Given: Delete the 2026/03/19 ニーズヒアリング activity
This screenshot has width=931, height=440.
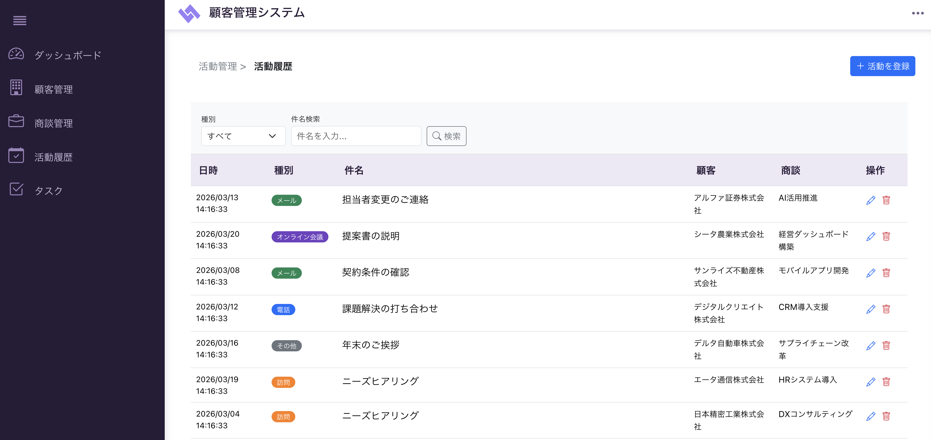Looking at the screenshot, I should (886, 382).
